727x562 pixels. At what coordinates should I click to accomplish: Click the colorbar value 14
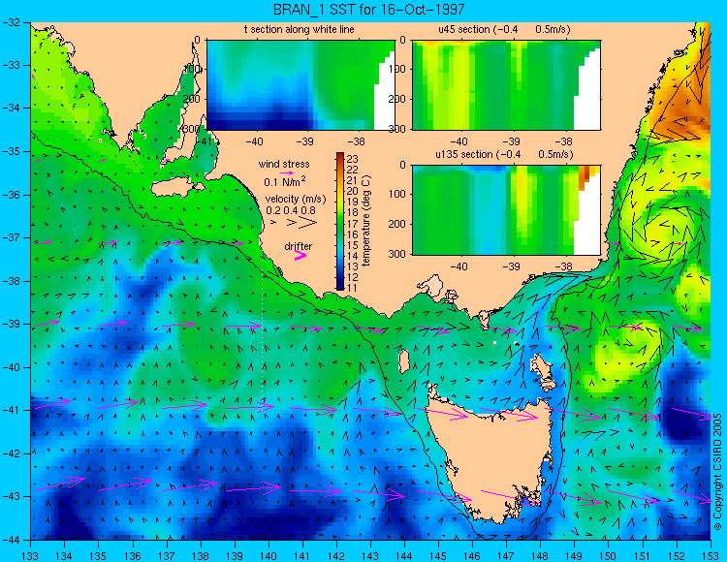click(x=353, y=256)
